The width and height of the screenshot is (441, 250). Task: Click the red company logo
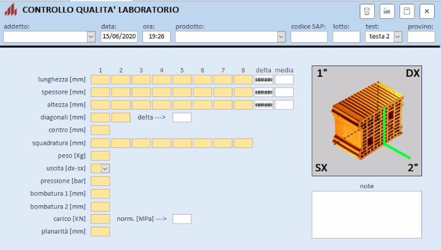(x=11, y=10)
